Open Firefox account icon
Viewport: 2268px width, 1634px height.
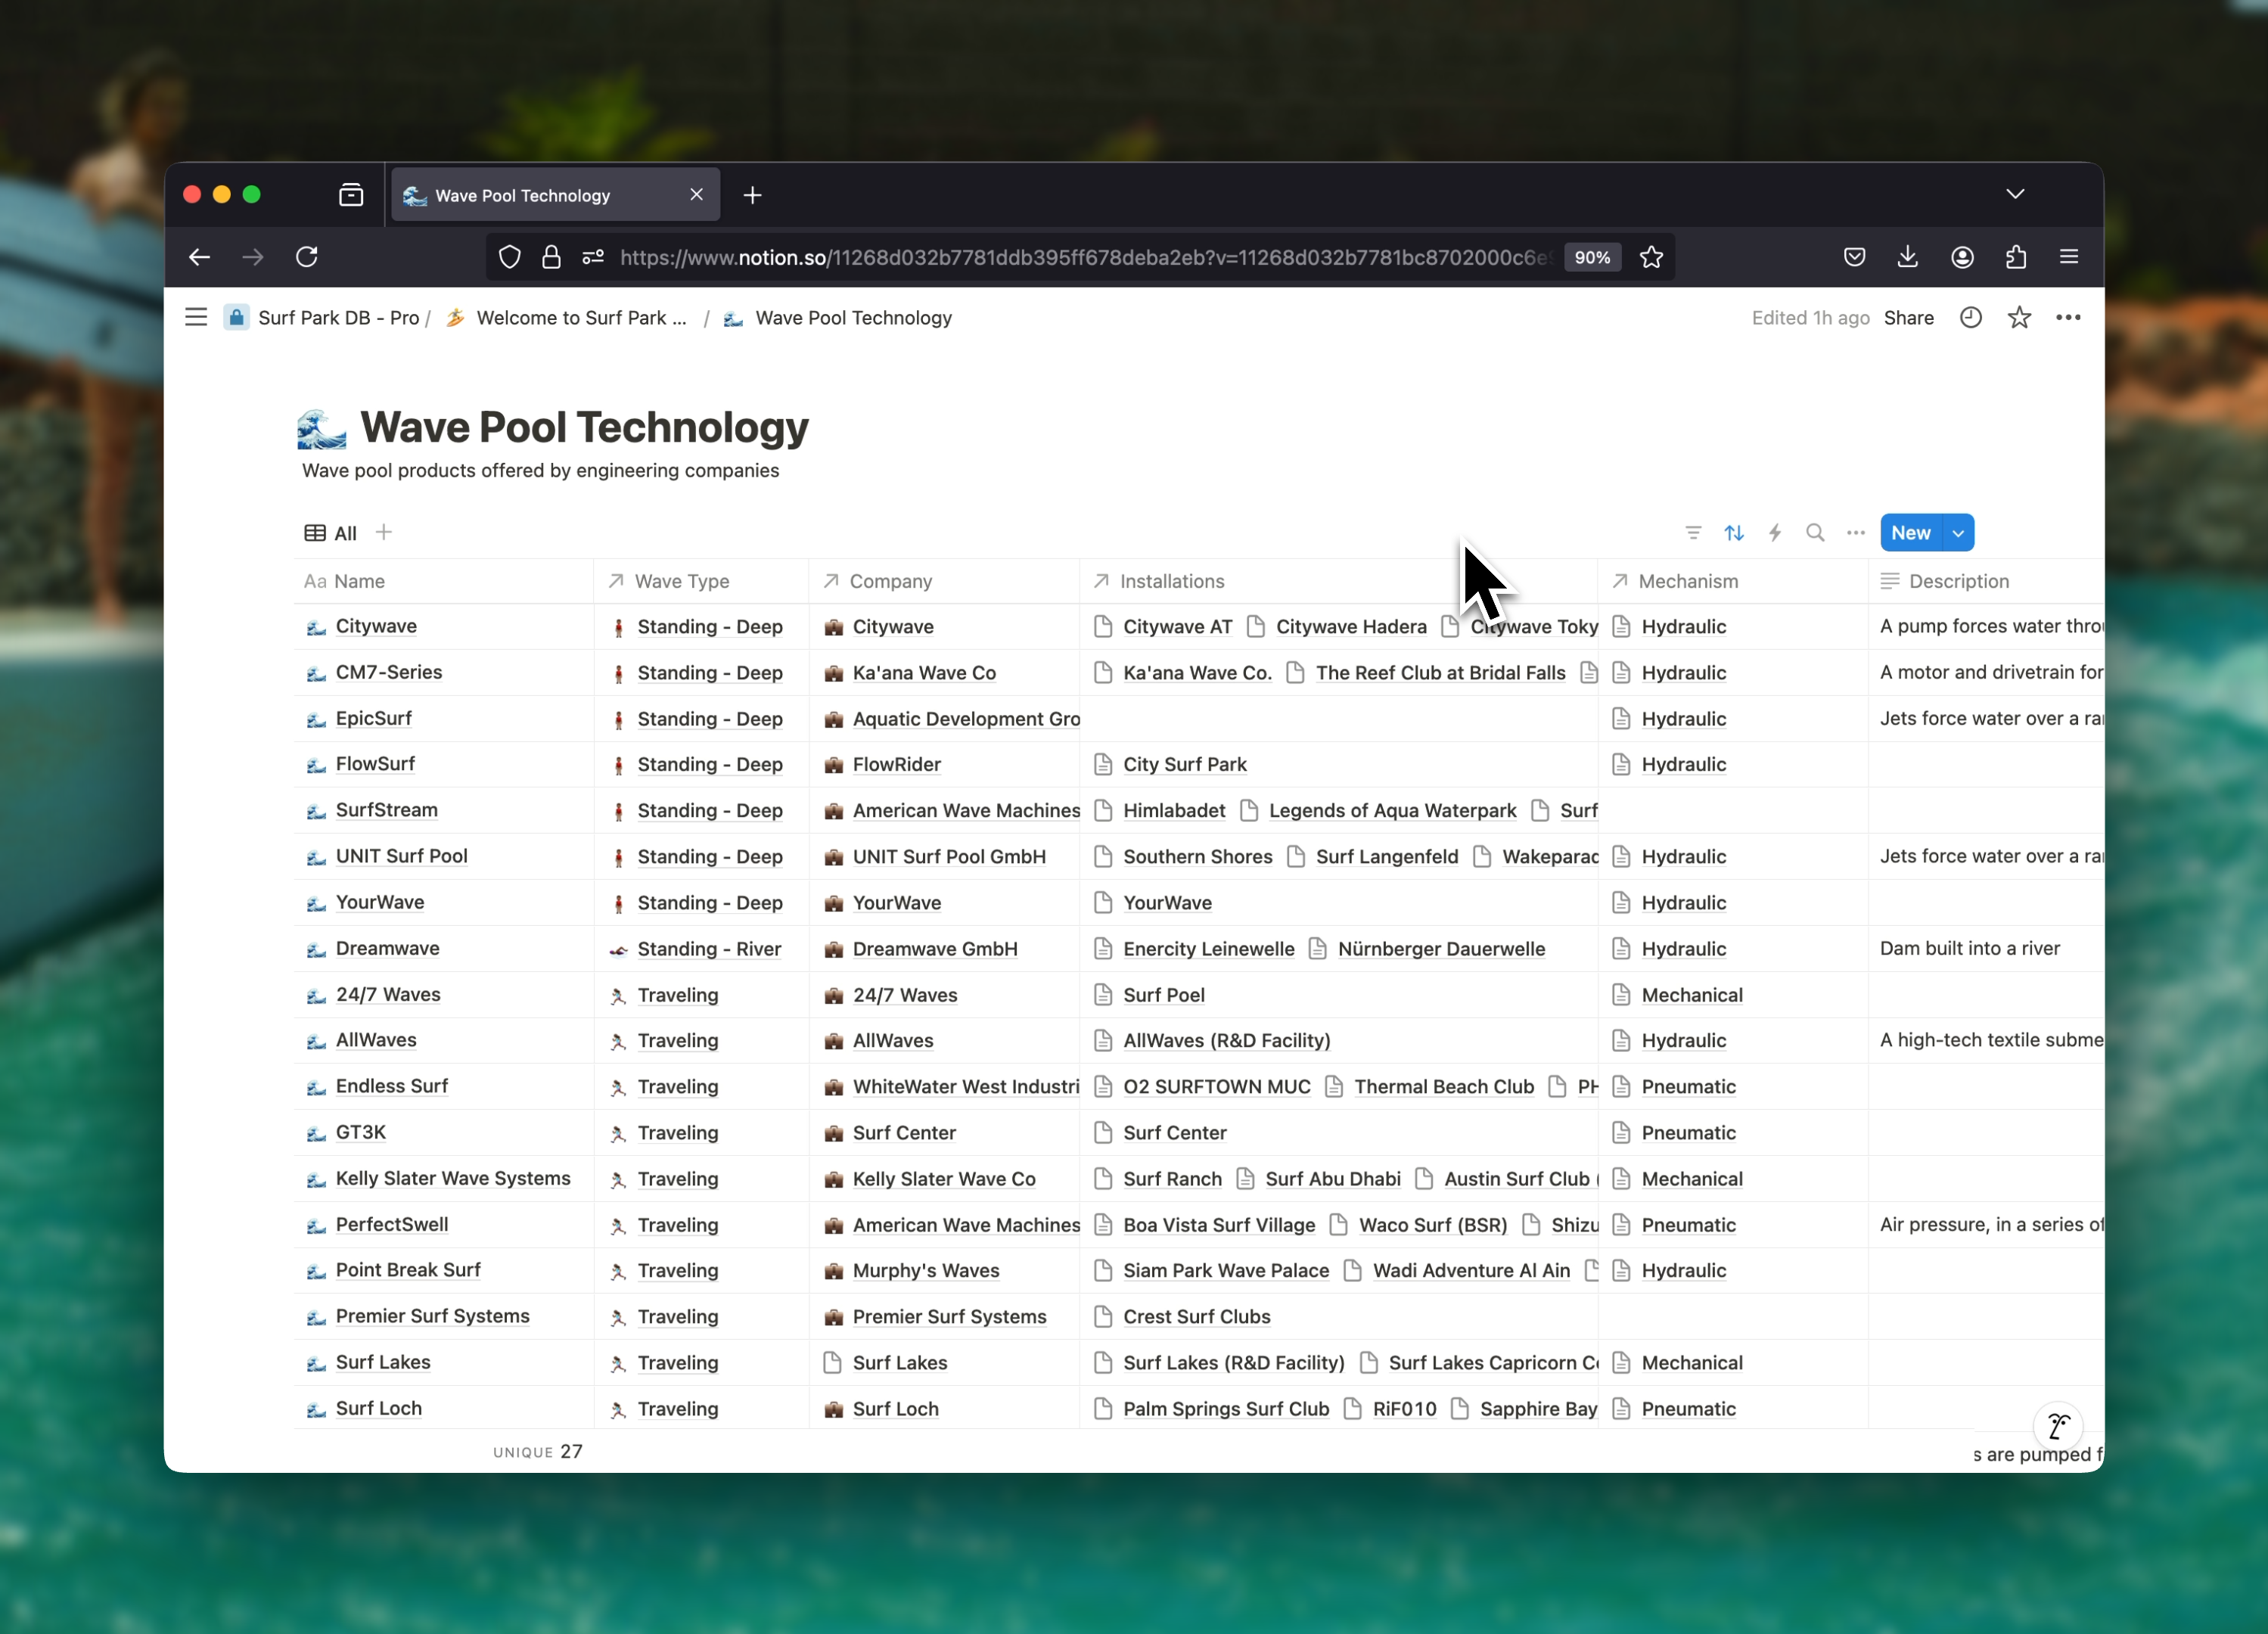click(x=1962, y=257)
